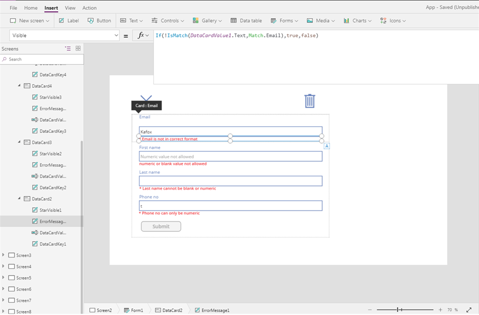Click the First name input field
Viewport: 479px width, 315px height.
click(x=231, y=156)
